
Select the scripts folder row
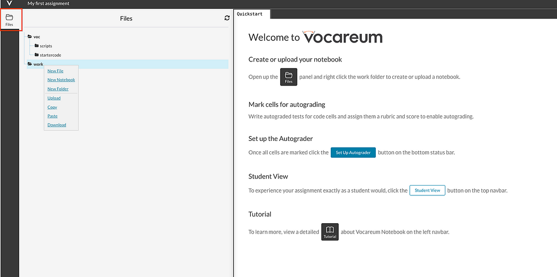click(x=46, y=46)
